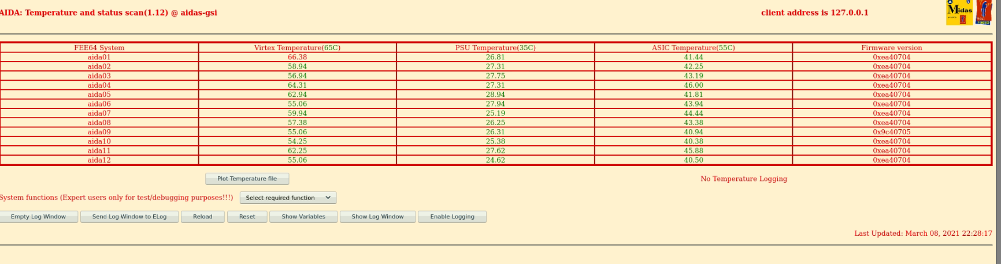The image size is (1001, 264).
Task: Click Virtex temperature value 59.94
Action: 298,113
